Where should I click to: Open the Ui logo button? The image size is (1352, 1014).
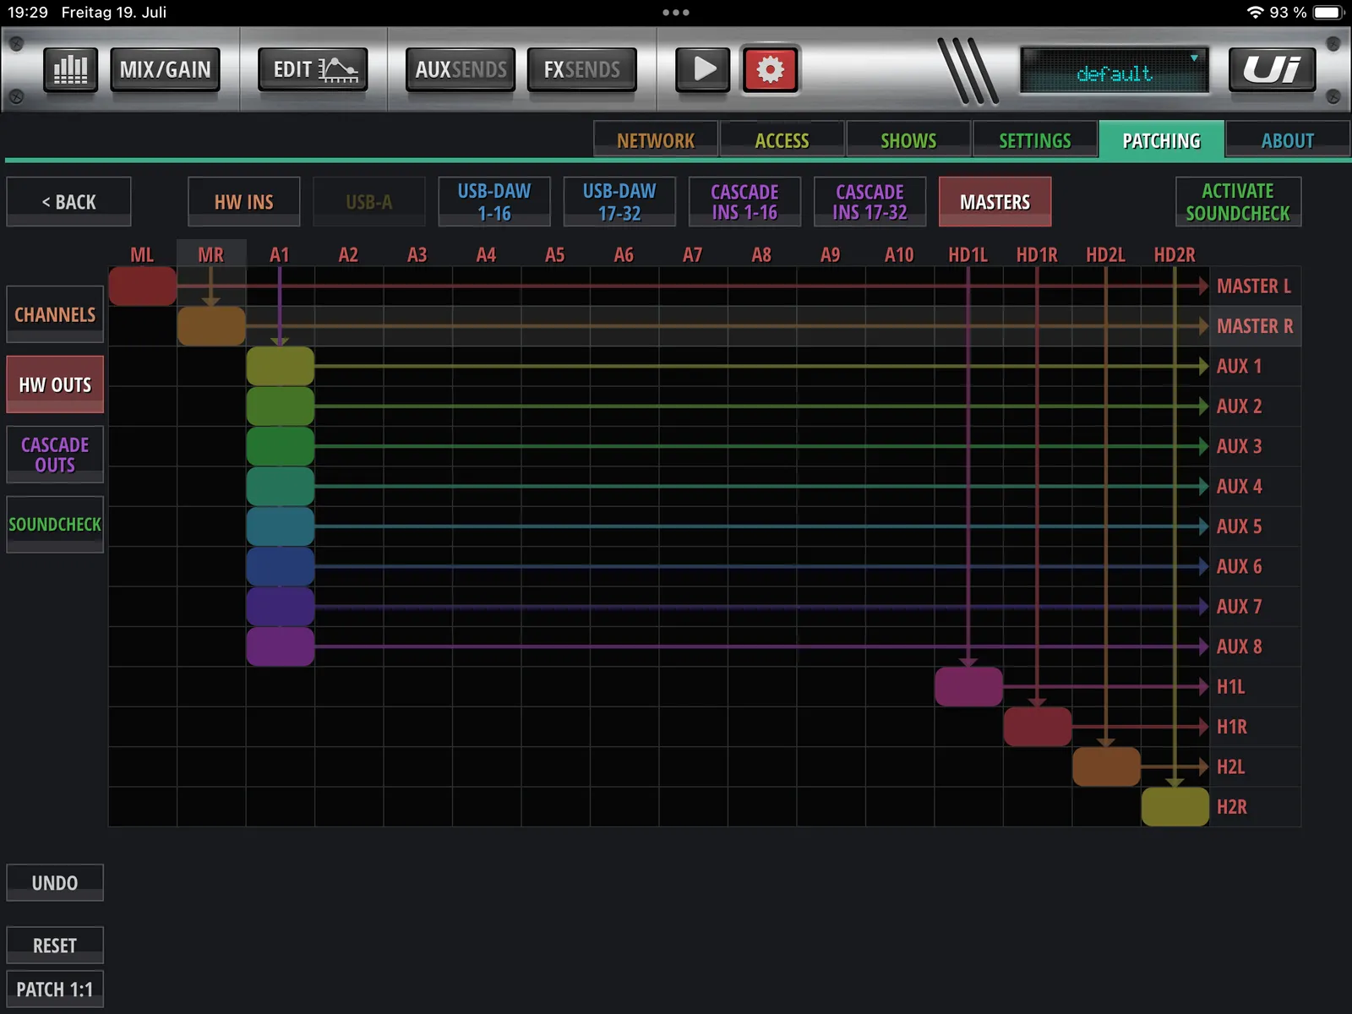click(x=1272, y=69)
